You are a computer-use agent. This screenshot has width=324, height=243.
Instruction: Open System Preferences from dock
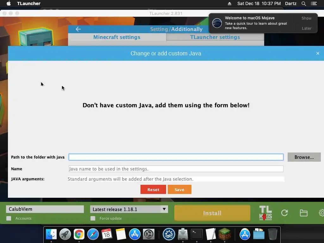coord(149,234)
